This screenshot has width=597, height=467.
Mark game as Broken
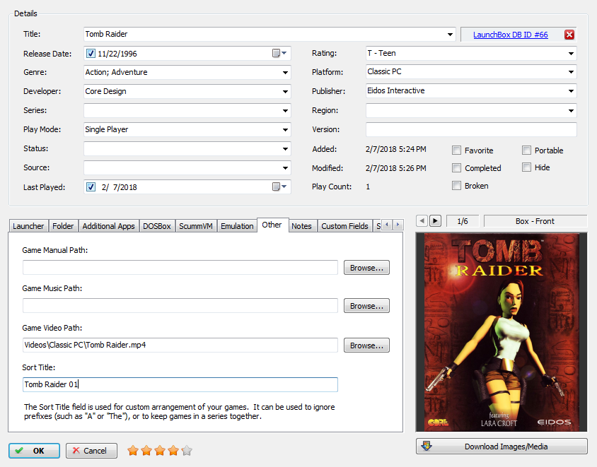tap(456, 186)
